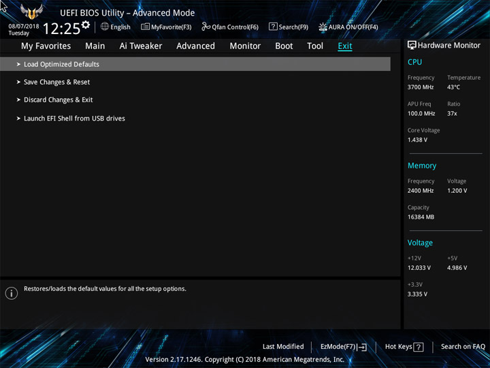This screenshot has width=490, height=368.
Task: Open the Ai Tweaker tab
Action: coord(141,46)
